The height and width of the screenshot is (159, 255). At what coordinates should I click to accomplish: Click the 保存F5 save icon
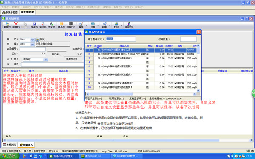[34, 25]
